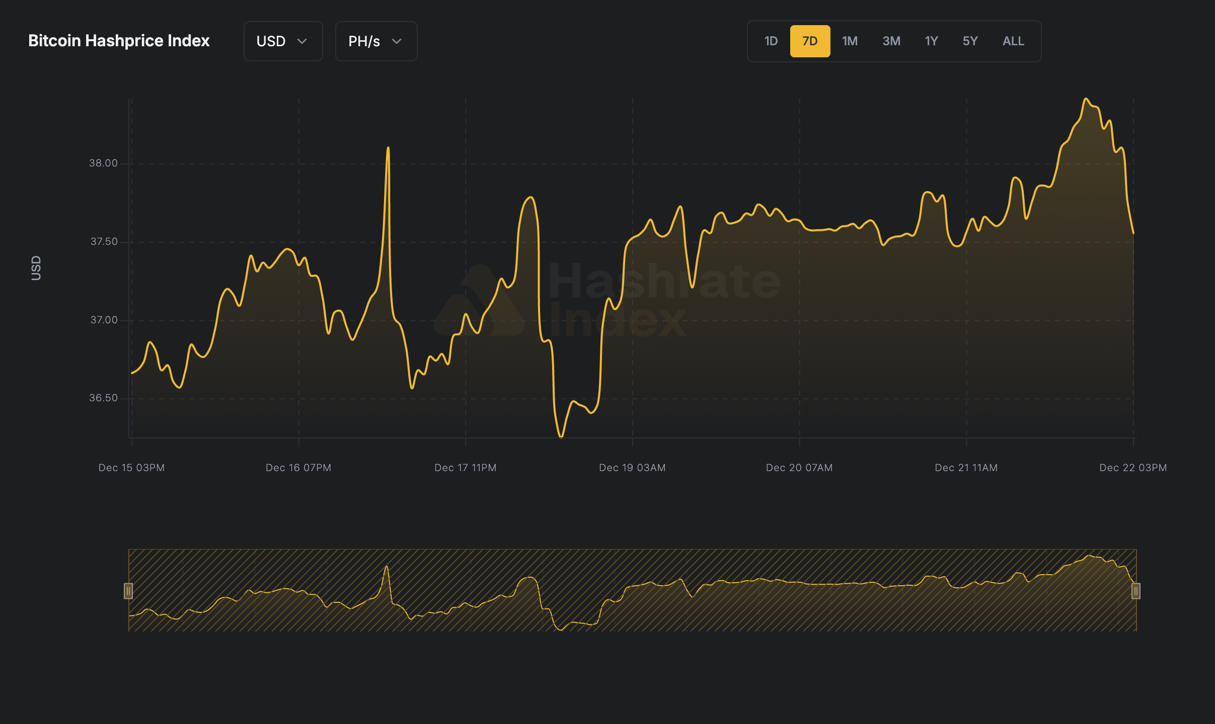Click the right range selector handle
This screenshot has height=724, width=1215.
[1136, 592]
